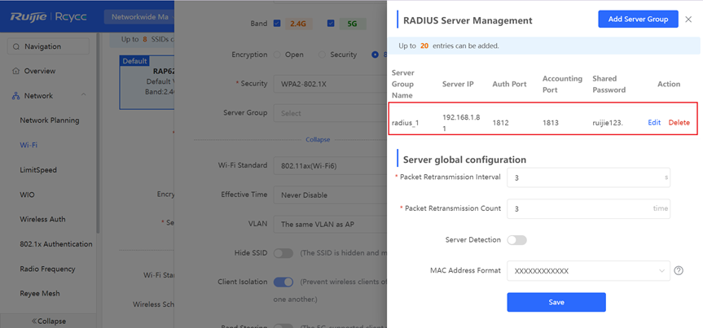
Task: Click the Network section icon in sidebar
Action: (x=15, y=96)
